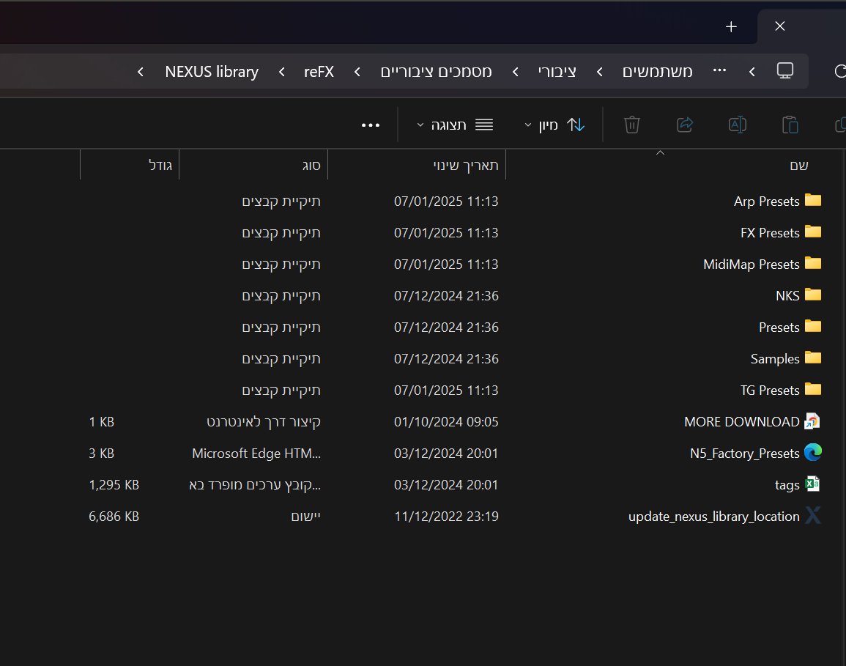The height and width of the screenshot is (666, 846).
Task: Open the תצוגה view dropdown
Action: click(456, 125)
